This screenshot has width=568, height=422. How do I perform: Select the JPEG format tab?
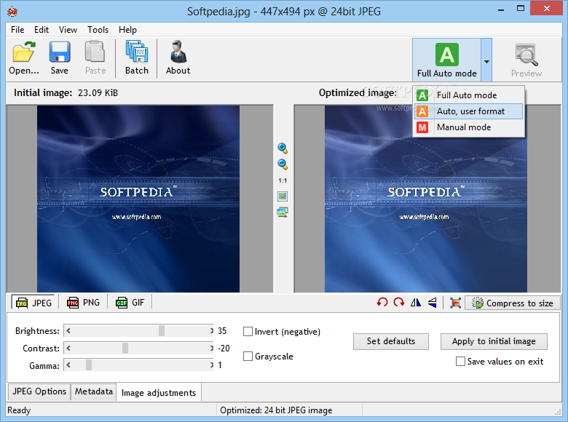33,303
